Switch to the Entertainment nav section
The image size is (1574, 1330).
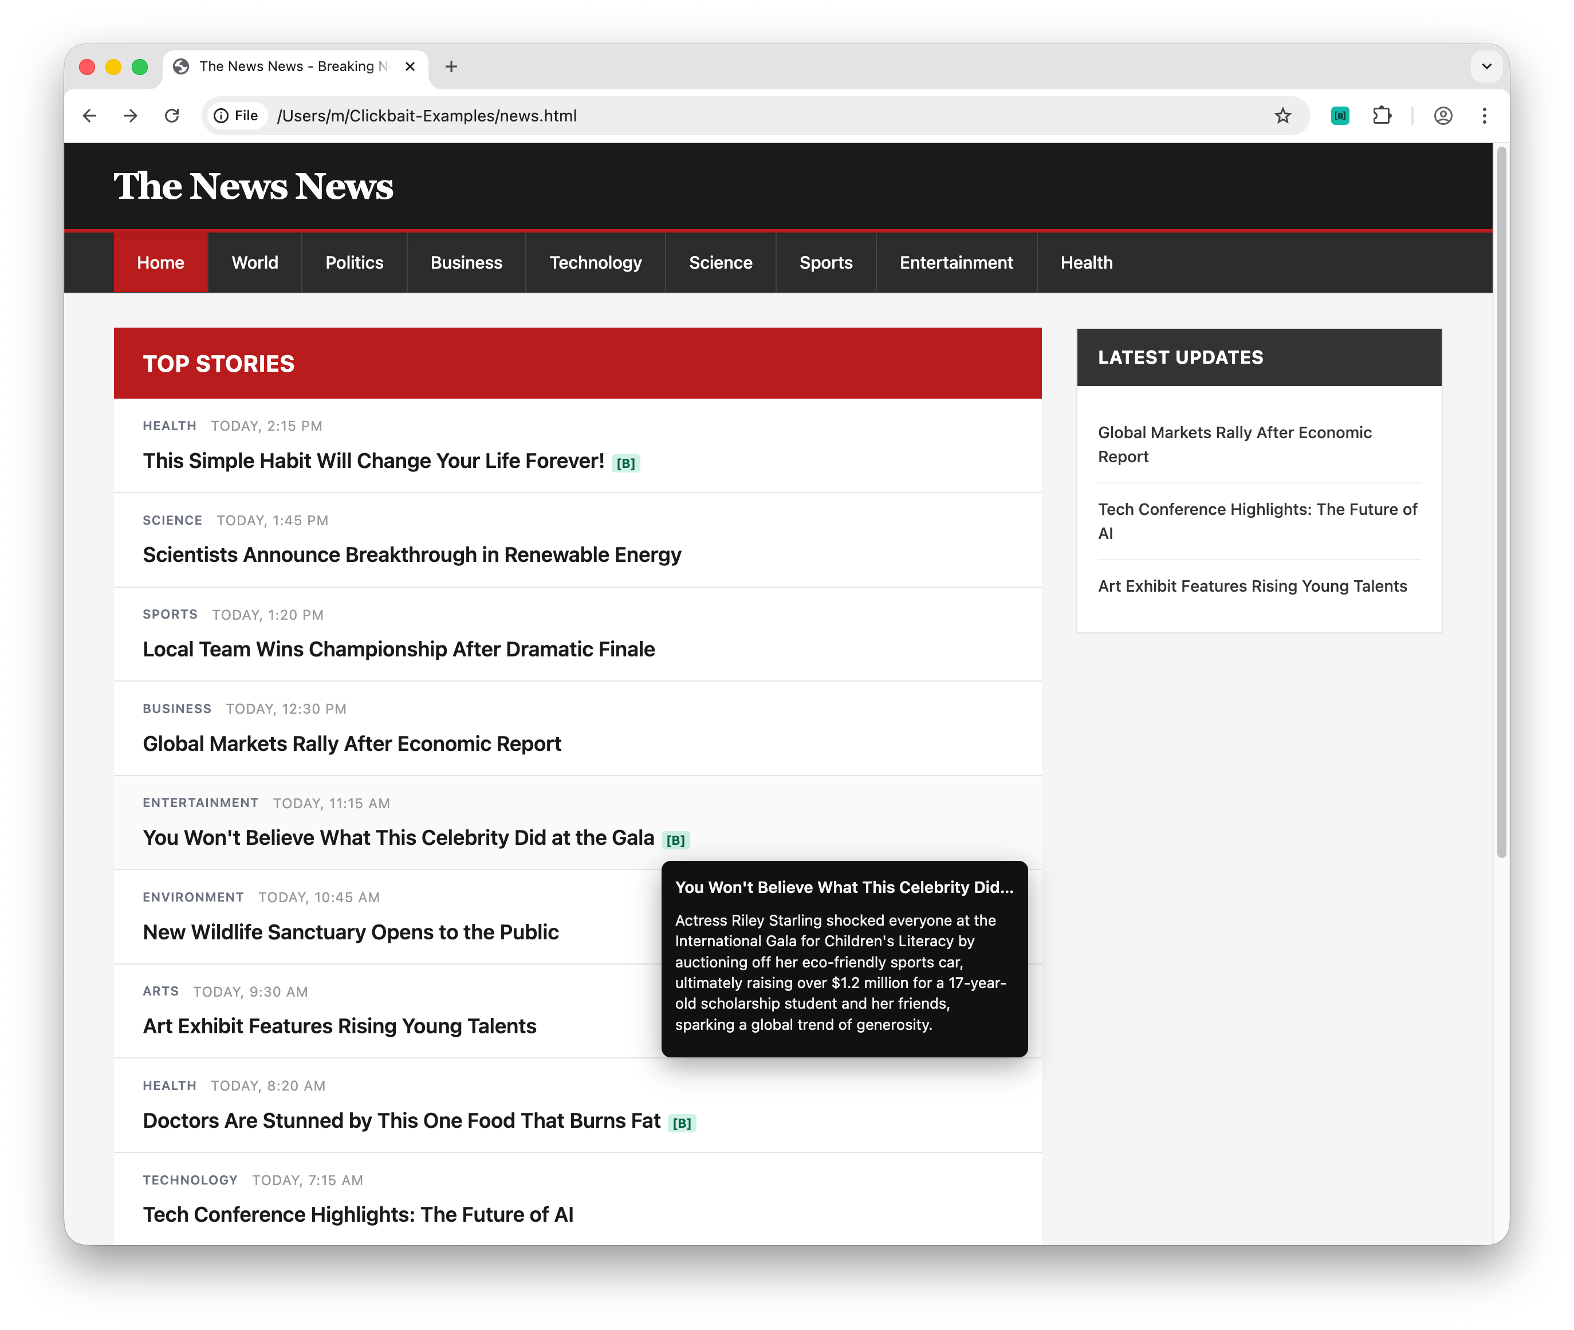point(956,262)
